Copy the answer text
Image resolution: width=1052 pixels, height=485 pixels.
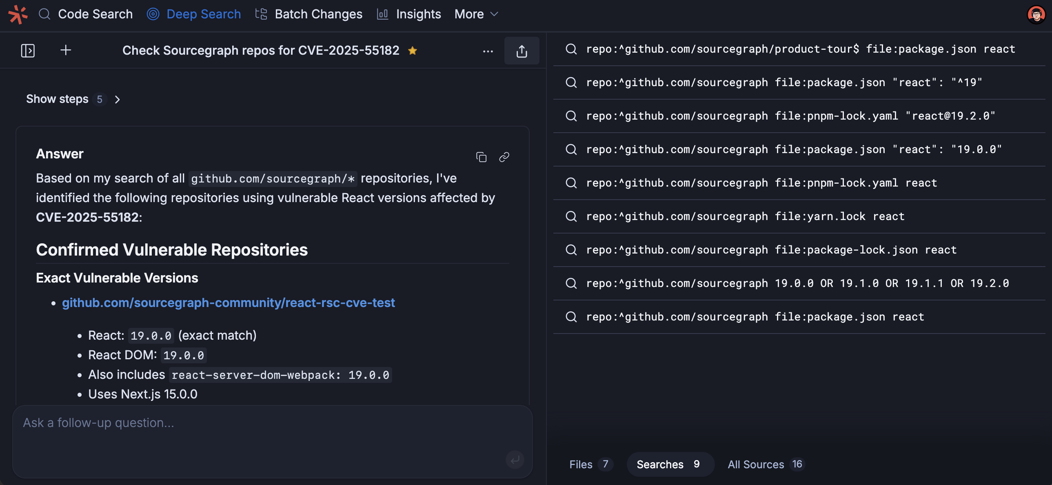point(481,157)
